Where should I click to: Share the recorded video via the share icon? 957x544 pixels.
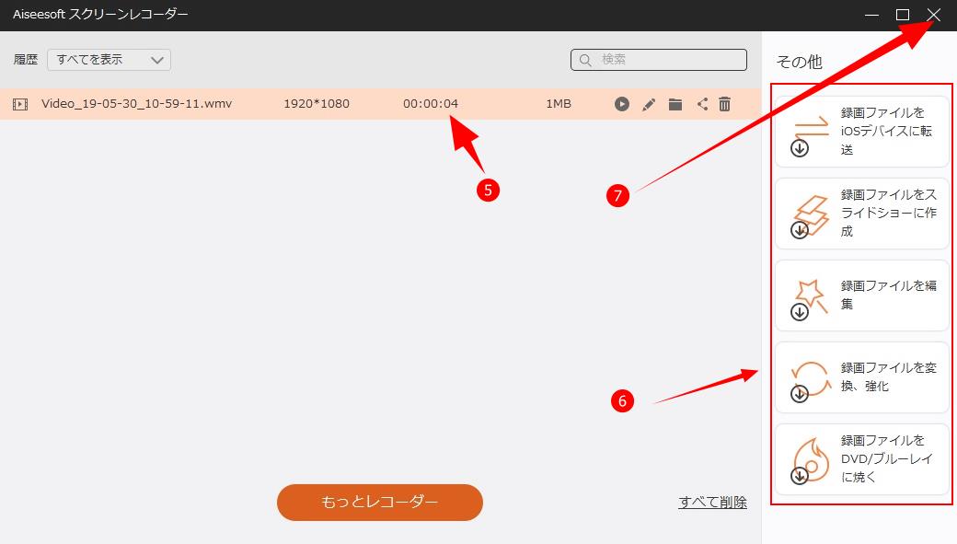(x=702, y=104)
